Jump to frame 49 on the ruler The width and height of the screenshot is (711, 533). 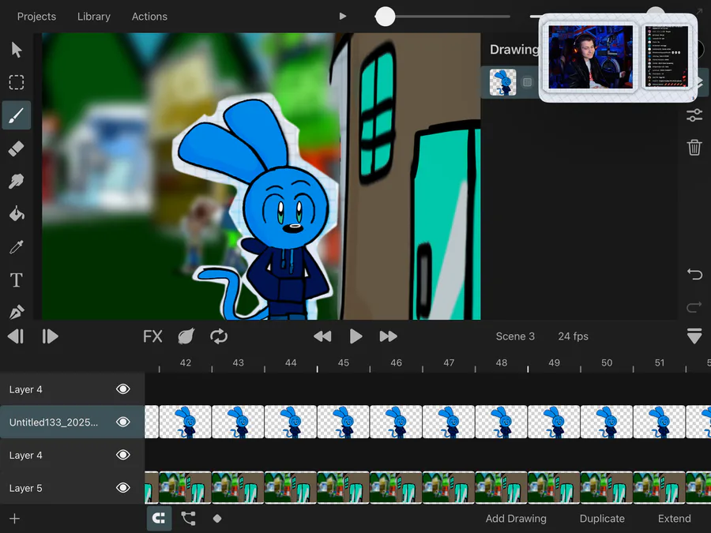(554, 362)
